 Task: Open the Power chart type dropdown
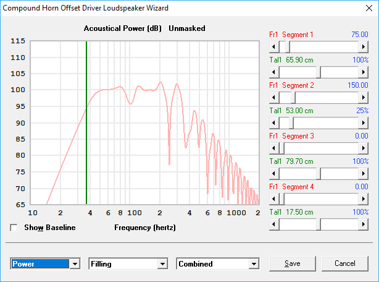click(x=75, y=264)
